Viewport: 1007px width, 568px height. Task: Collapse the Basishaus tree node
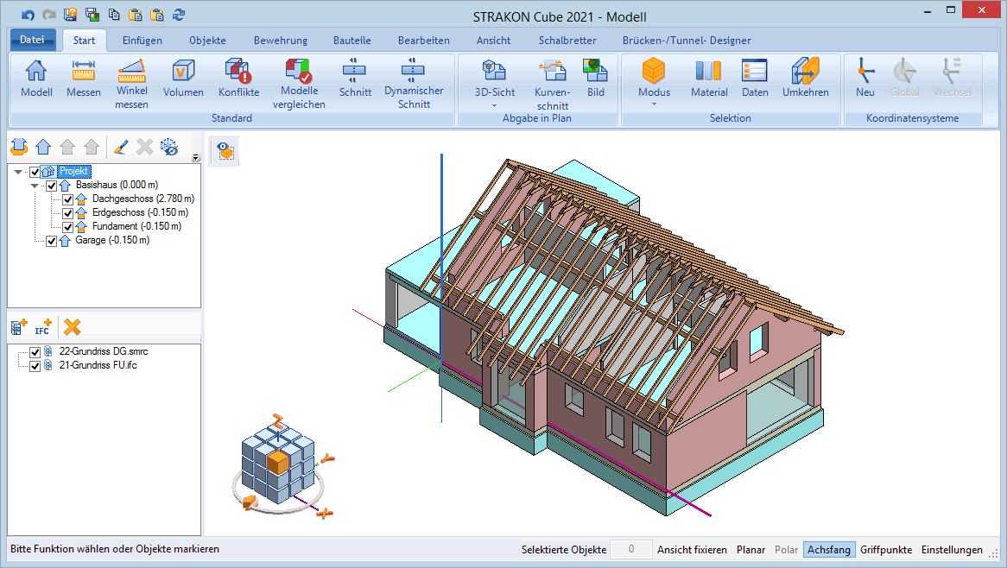pos(35,186)
